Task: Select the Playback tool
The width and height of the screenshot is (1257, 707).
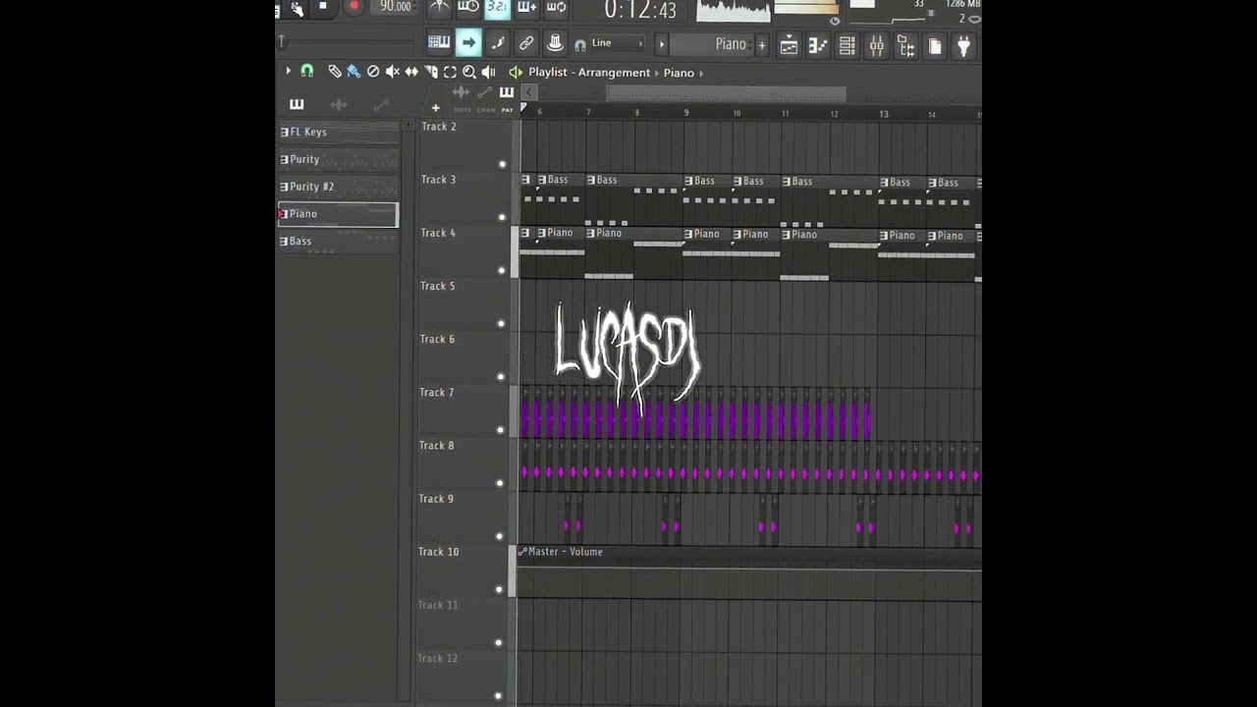Action: pyautogui.click(x=488, y=72)
